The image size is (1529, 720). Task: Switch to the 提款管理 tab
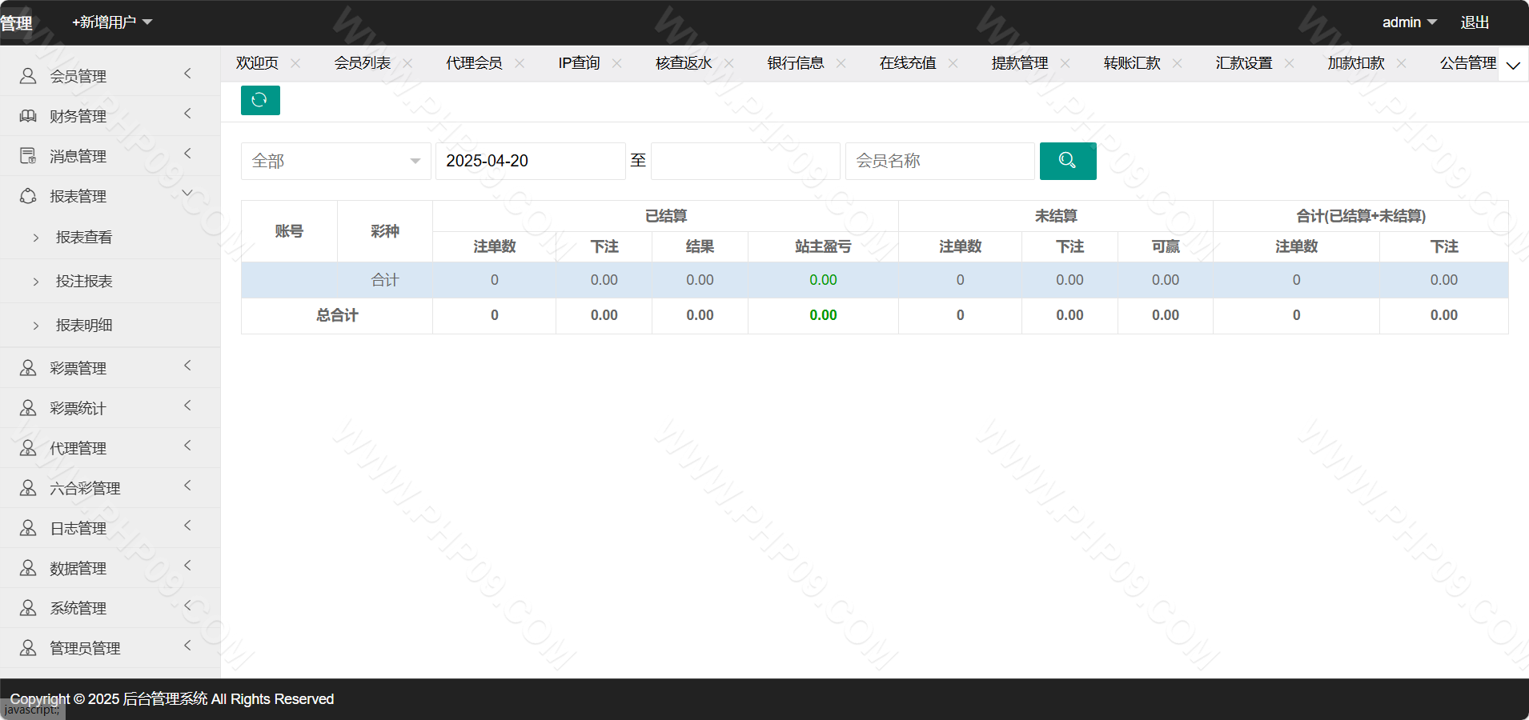click(1019, 63)
